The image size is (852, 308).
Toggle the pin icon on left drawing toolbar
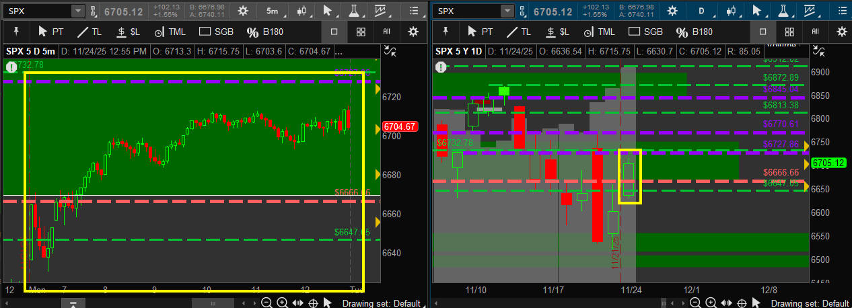tap(16, 32)
